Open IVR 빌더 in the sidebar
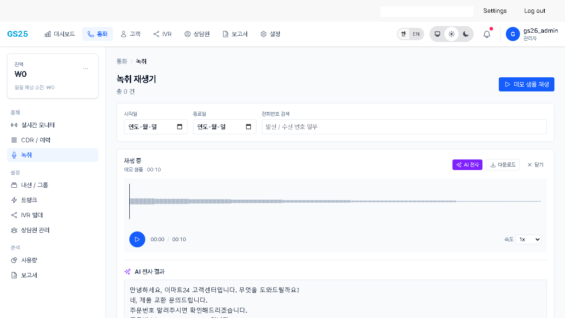 click(53, 215)
